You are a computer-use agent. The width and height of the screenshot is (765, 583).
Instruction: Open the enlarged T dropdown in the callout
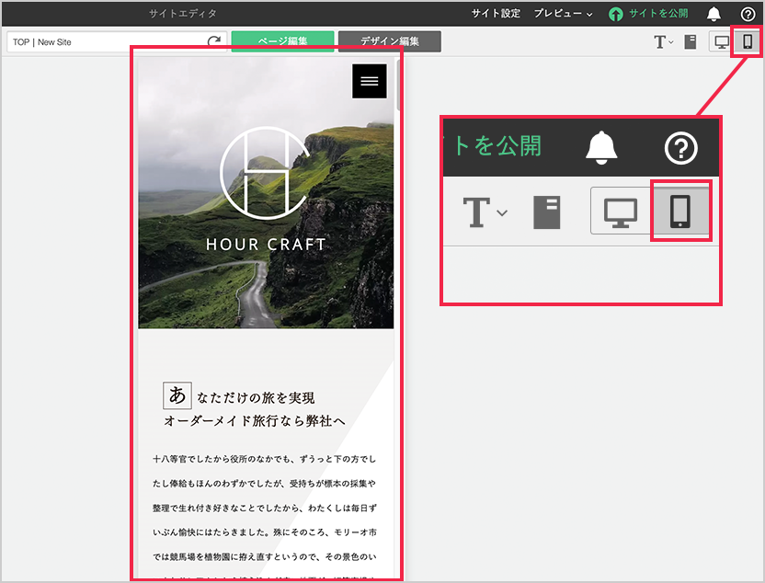483,211
